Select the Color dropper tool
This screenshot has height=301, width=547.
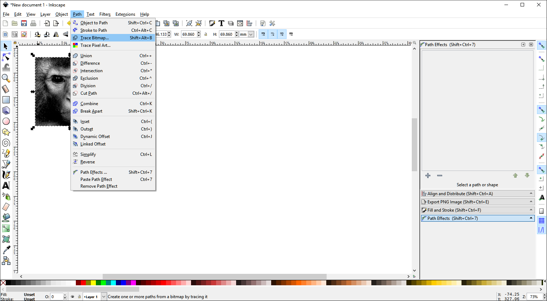6,250
